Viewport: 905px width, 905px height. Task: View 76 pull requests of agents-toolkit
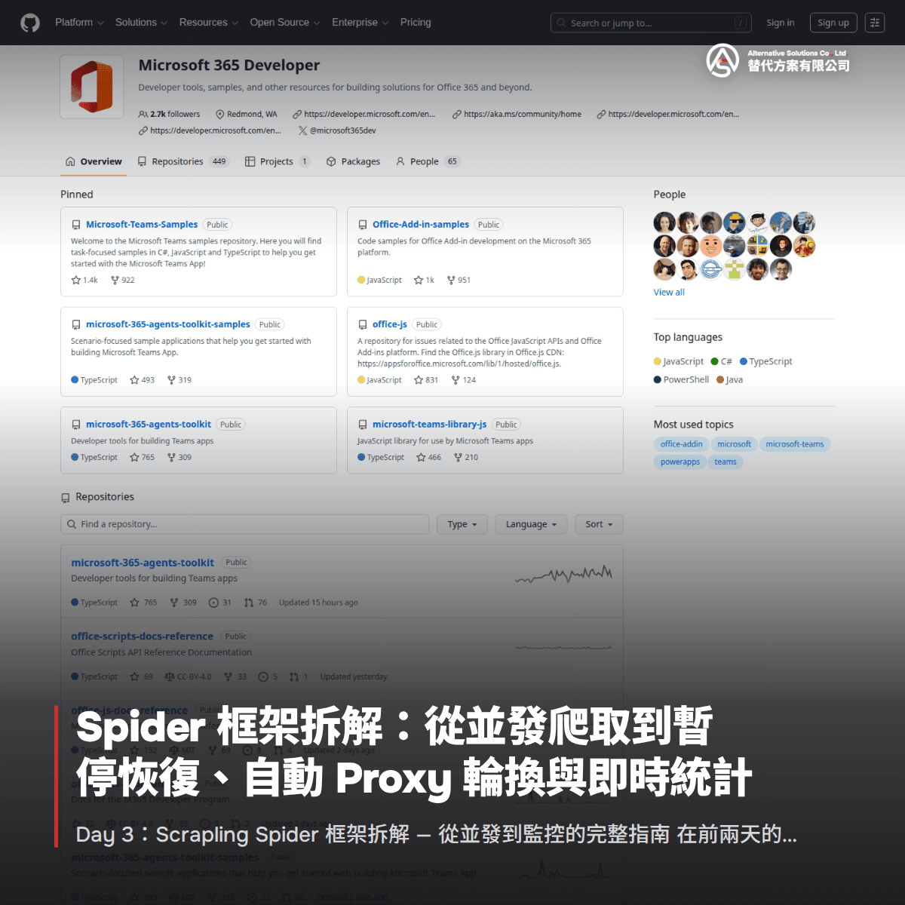click(256, 603)
